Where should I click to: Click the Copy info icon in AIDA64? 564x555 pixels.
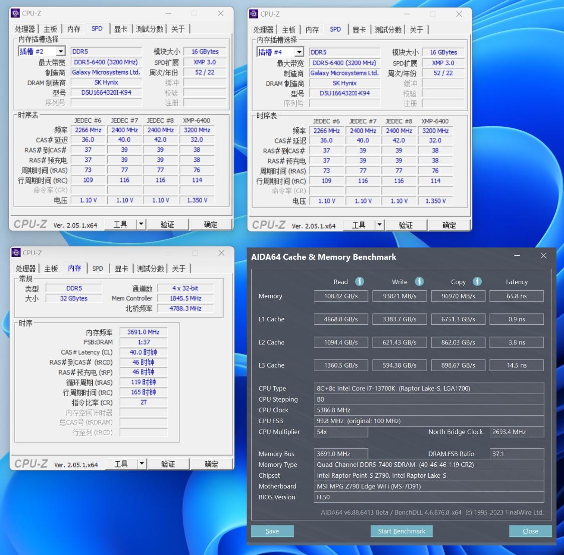pyautogui.click(x=477, y=282)
